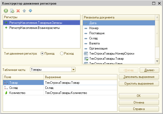
Task: Click Табличная часть field showing Товары
Action: 51,70
